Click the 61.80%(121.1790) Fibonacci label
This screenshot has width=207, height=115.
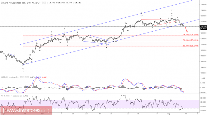(191, 46)
